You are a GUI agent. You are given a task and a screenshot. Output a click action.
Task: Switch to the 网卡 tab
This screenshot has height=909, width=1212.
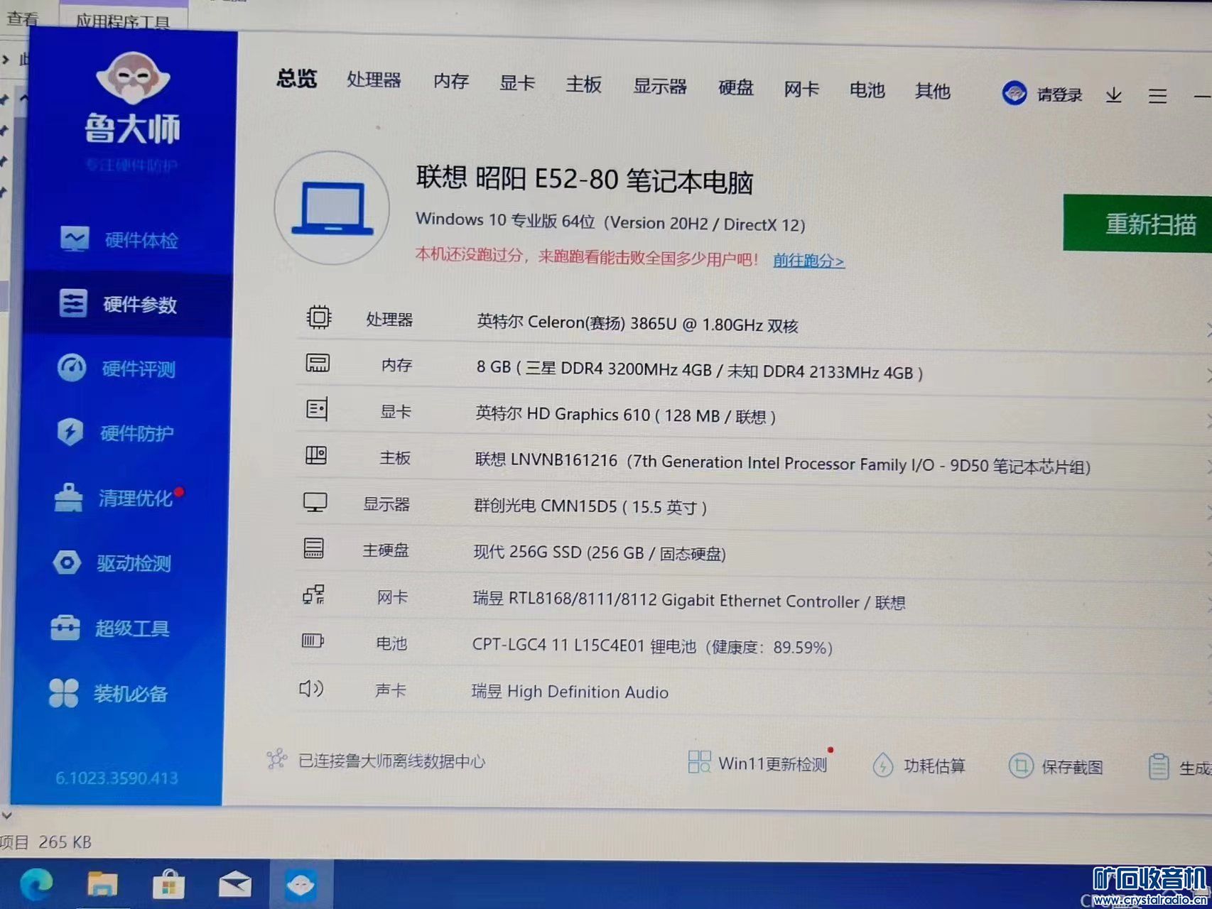(801, 89)
